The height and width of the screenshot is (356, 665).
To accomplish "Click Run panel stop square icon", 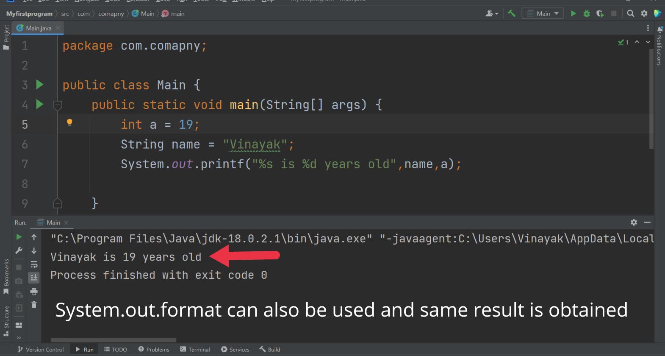I will point(19,267).
